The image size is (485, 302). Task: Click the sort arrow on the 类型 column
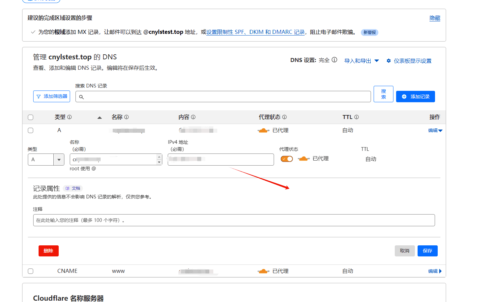point(100,118)
